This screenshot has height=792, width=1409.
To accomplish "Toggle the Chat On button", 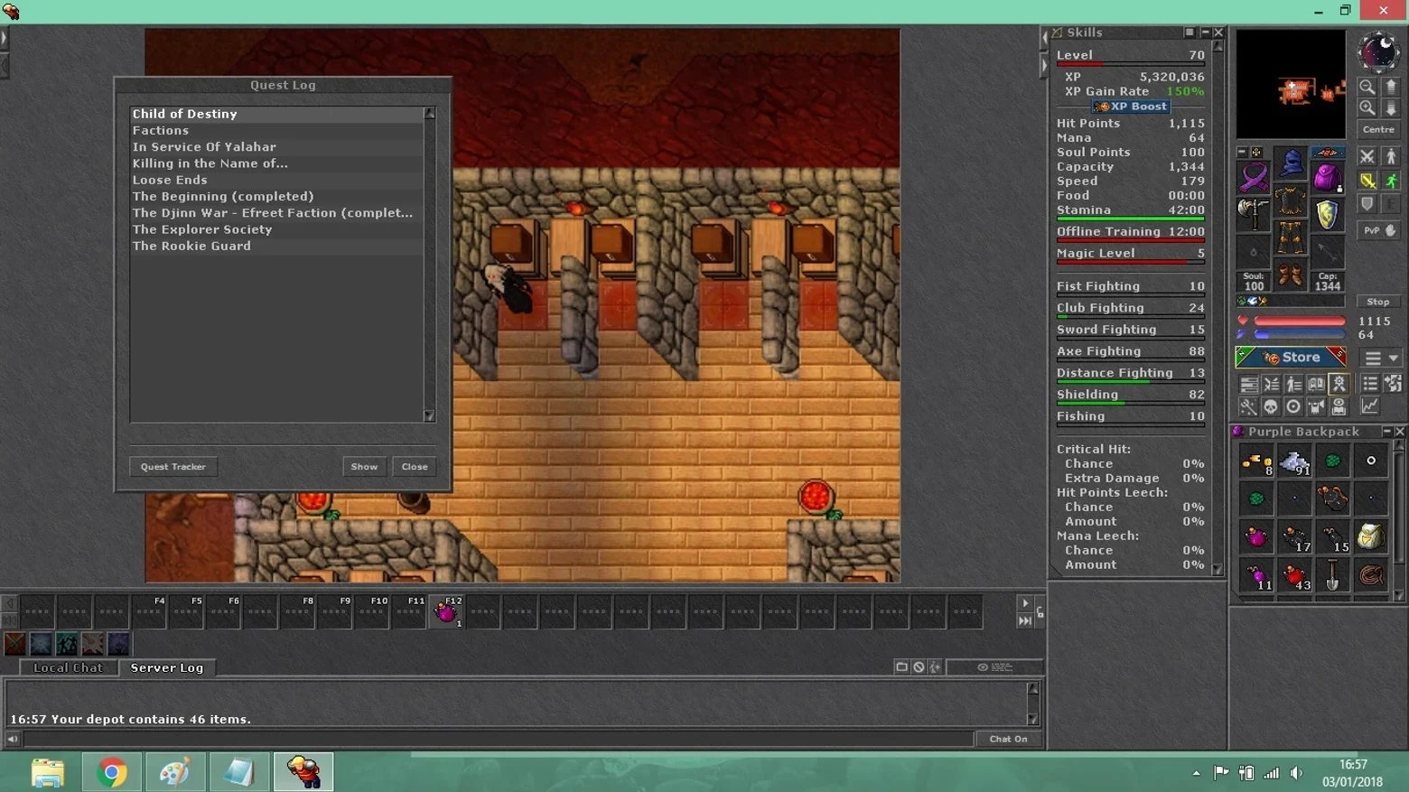I will click(1008, 739).
